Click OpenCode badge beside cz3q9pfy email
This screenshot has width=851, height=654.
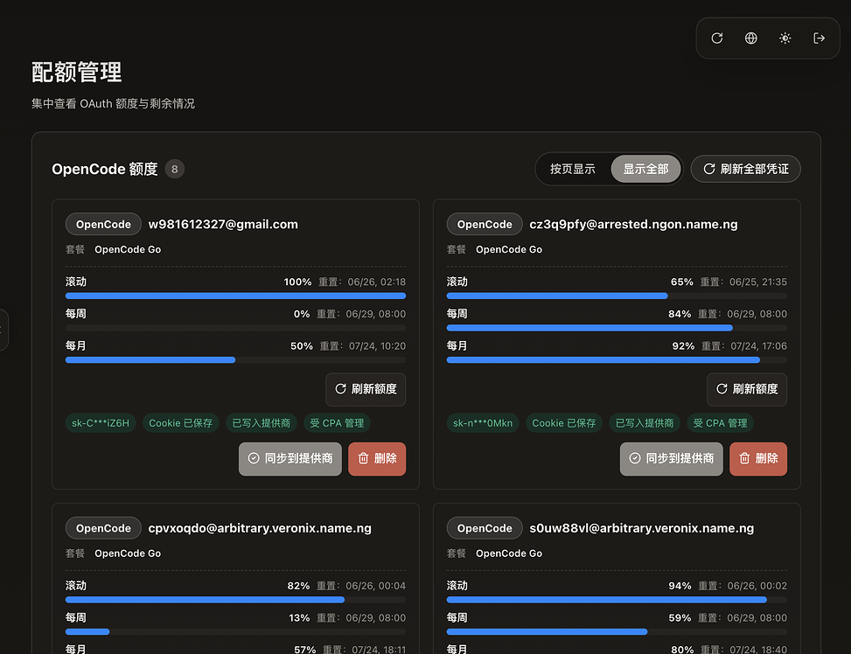(485, 224)
